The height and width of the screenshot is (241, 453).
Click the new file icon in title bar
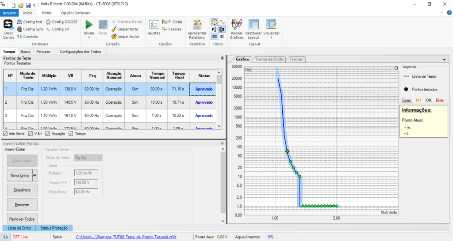pyautogui.click(x=14, y=5)
